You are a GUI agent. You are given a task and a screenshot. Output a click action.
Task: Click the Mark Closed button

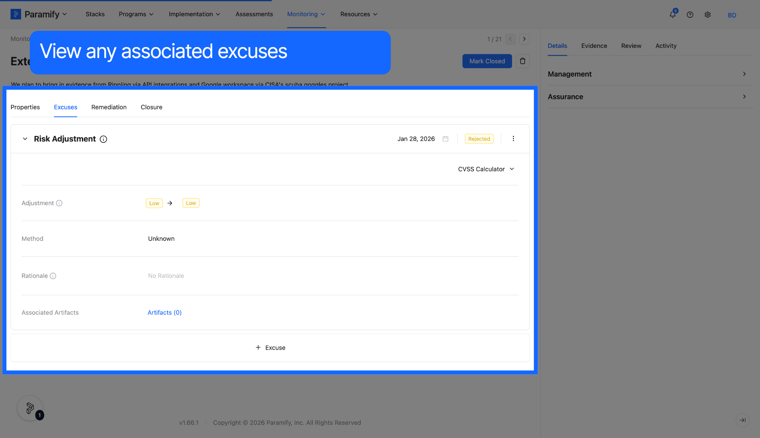click(487, 61)
